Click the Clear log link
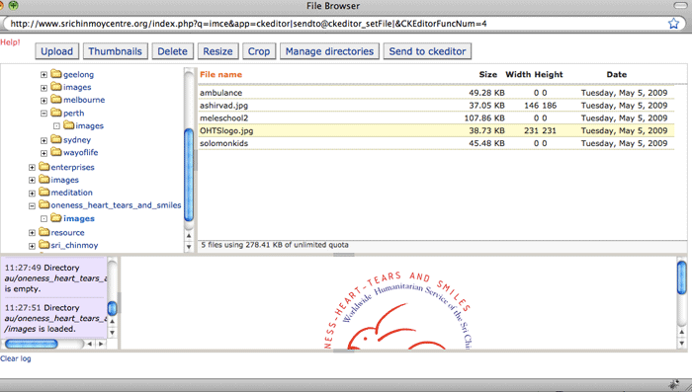692x392 pixels. tap(16, 358)
